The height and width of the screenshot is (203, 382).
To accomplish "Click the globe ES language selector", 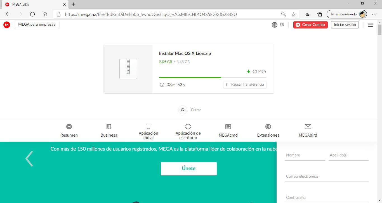I will pos(278,25).
